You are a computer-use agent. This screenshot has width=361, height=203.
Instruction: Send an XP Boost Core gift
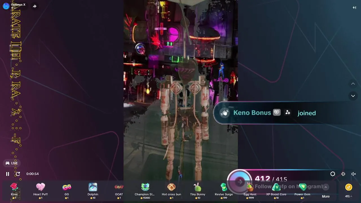tap(276, 191)
